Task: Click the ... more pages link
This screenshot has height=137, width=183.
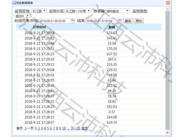Action: [x=68, y=129]
